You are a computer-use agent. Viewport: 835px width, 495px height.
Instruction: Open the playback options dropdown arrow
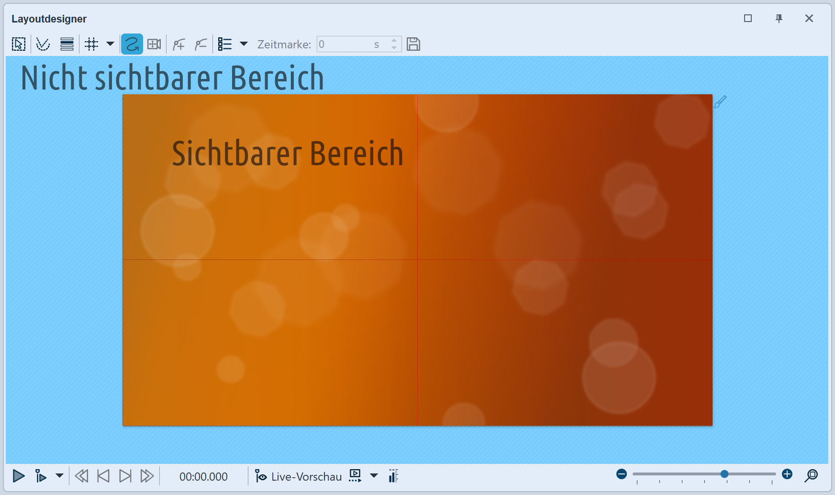point(59,476)
